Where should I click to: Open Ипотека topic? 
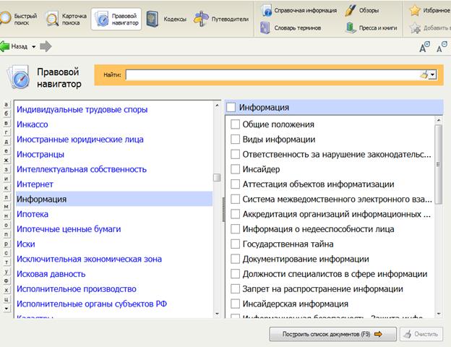(33, 215)
